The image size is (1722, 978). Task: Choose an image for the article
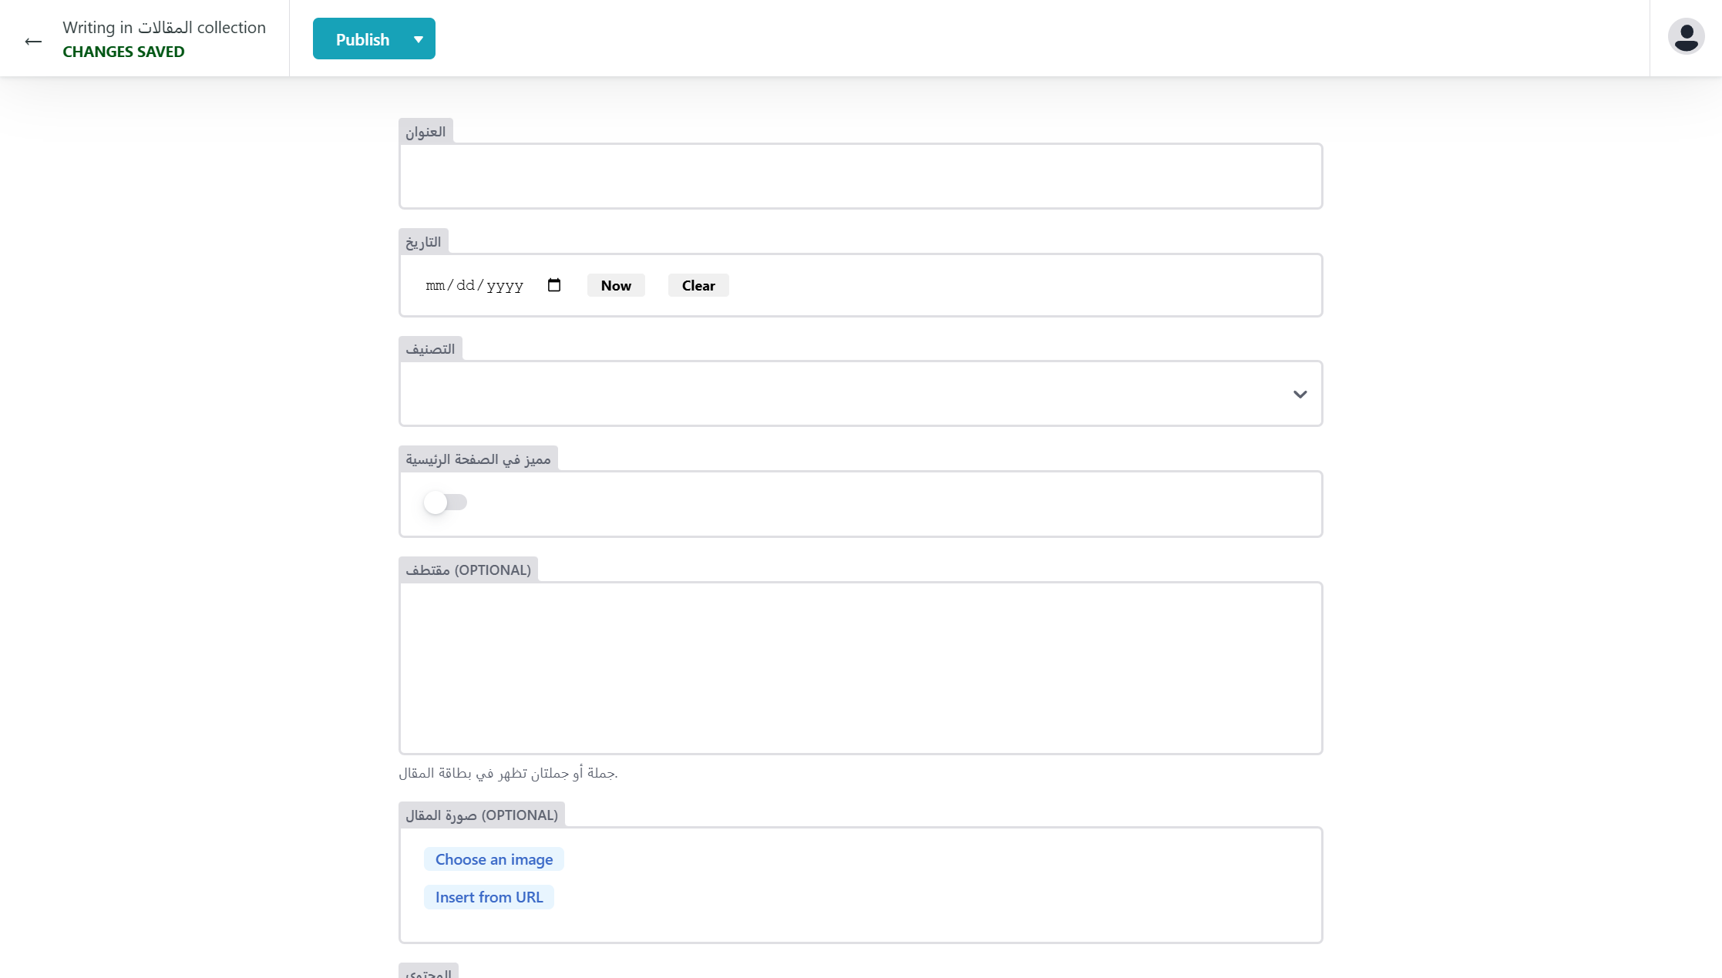click(x=494, y=859)
